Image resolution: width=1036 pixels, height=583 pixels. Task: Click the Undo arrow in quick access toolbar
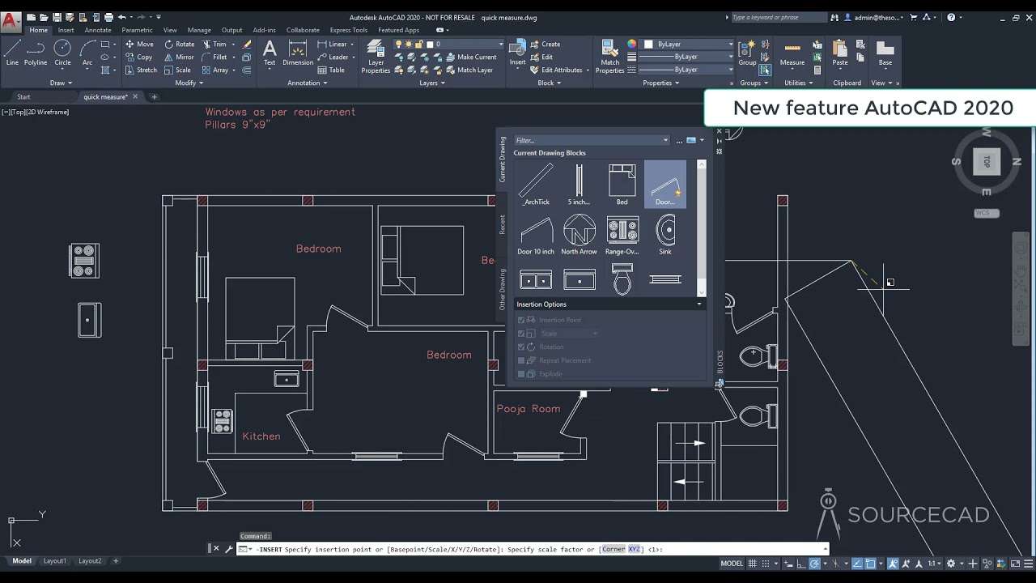[122, 17]
